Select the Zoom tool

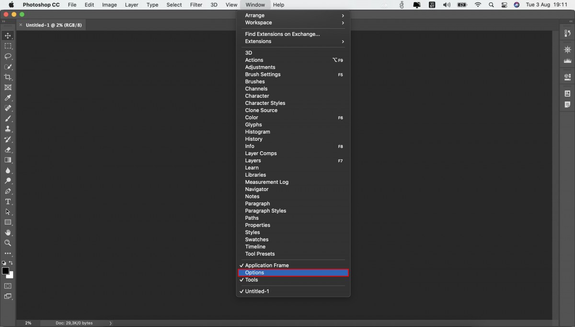[8, 243]
